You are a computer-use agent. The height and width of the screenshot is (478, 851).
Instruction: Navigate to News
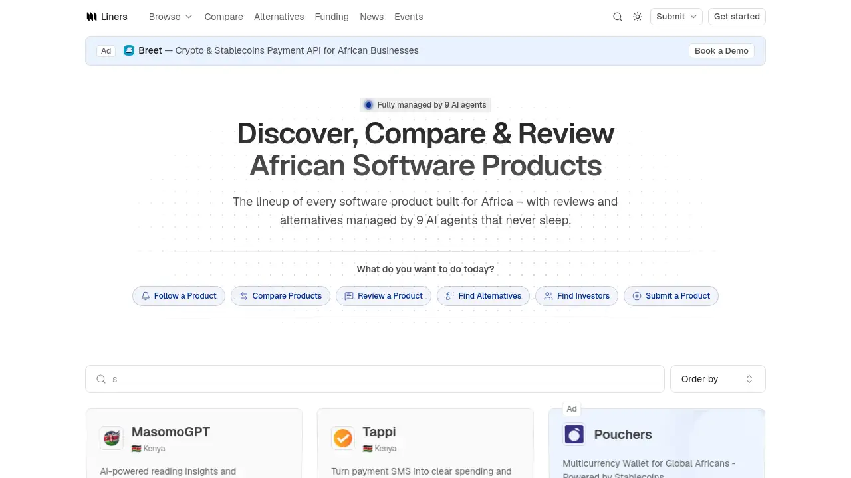tap(372, 17)
